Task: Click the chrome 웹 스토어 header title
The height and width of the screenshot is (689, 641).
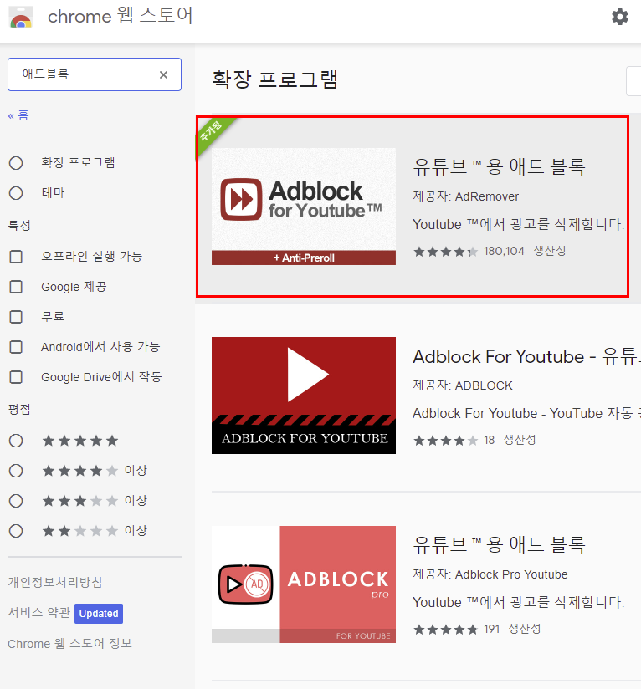Action: pos(120,16)
